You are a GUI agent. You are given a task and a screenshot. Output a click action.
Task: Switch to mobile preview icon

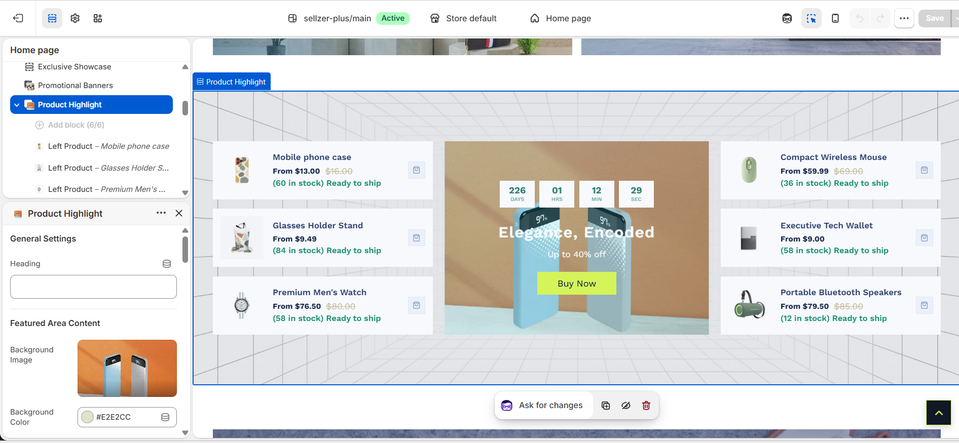coord(835,18)
